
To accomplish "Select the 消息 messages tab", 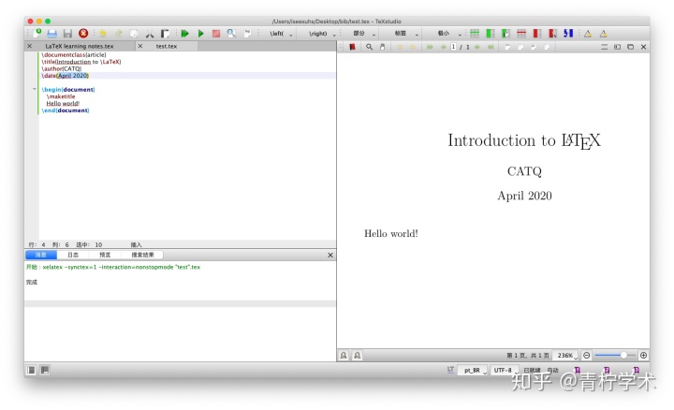I will coord(41,255).
